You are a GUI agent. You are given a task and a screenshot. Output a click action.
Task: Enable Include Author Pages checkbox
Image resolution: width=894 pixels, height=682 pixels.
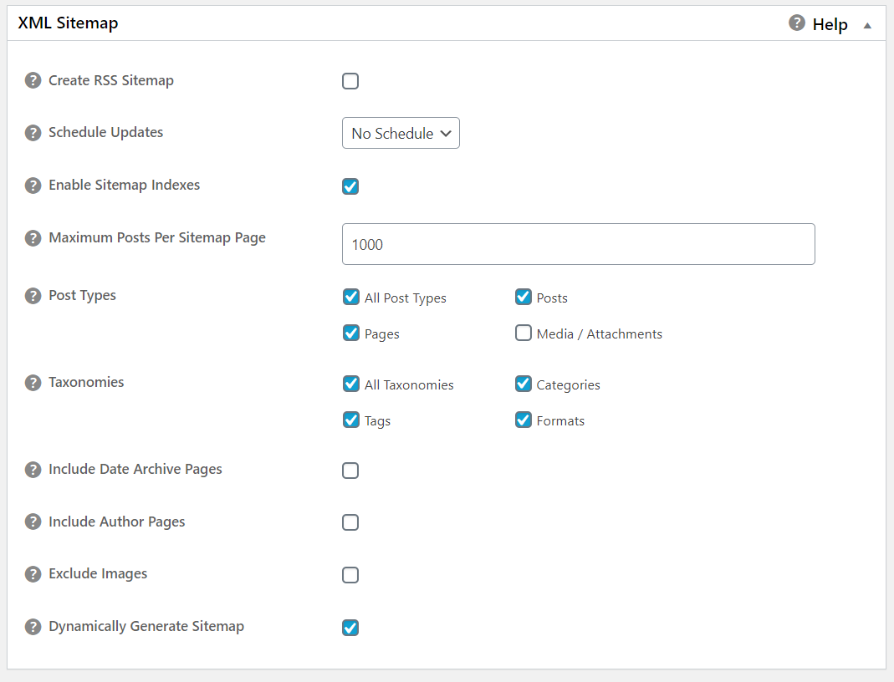[350, 522]
